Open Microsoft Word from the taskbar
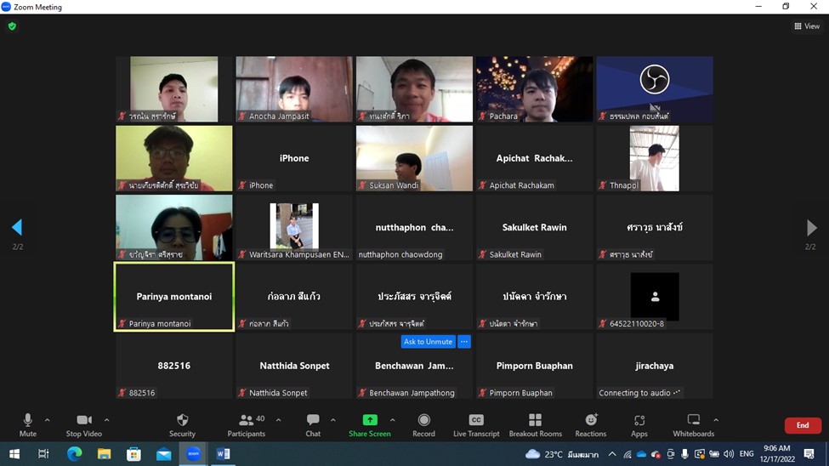 coord(223,454)
